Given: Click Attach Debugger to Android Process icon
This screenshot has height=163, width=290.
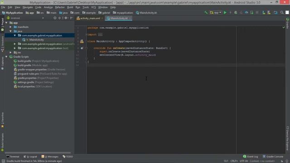Looking at the screenshot, I should [252, 13].
